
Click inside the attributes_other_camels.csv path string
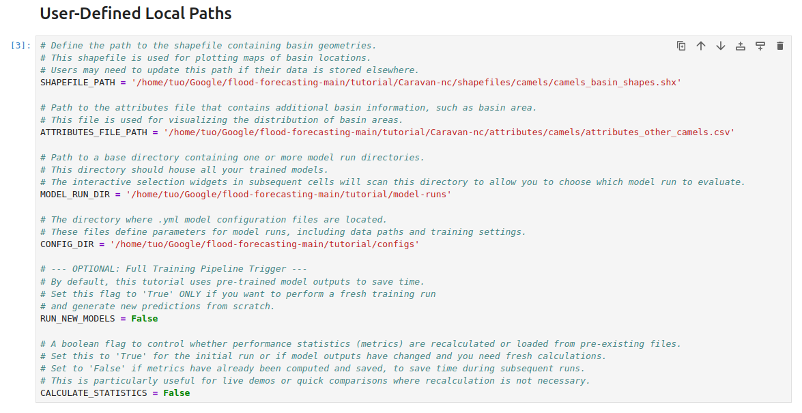click(449, 132)
